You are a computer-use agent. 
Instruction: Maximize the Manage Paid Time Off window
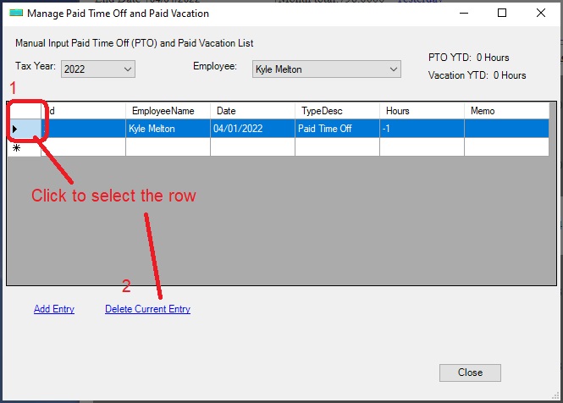(x=502, y=14)
